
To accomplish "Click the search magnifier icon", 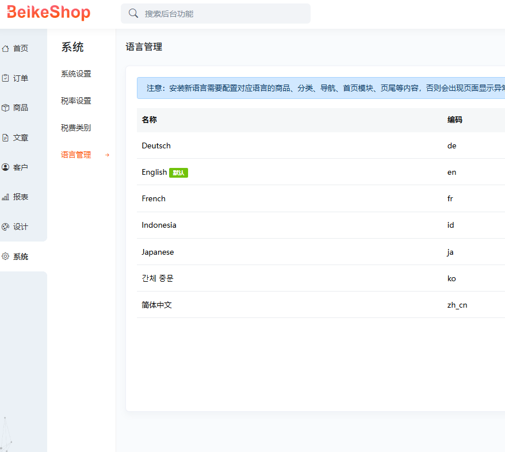I will click(133, 13).
